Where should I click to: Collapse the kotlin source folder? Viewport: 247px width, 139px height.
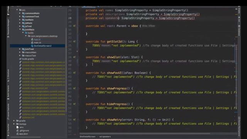[x=23, y=33]
